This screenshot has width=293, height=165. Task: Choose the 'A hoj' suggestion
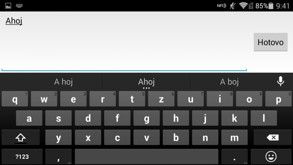coord(63,82)
